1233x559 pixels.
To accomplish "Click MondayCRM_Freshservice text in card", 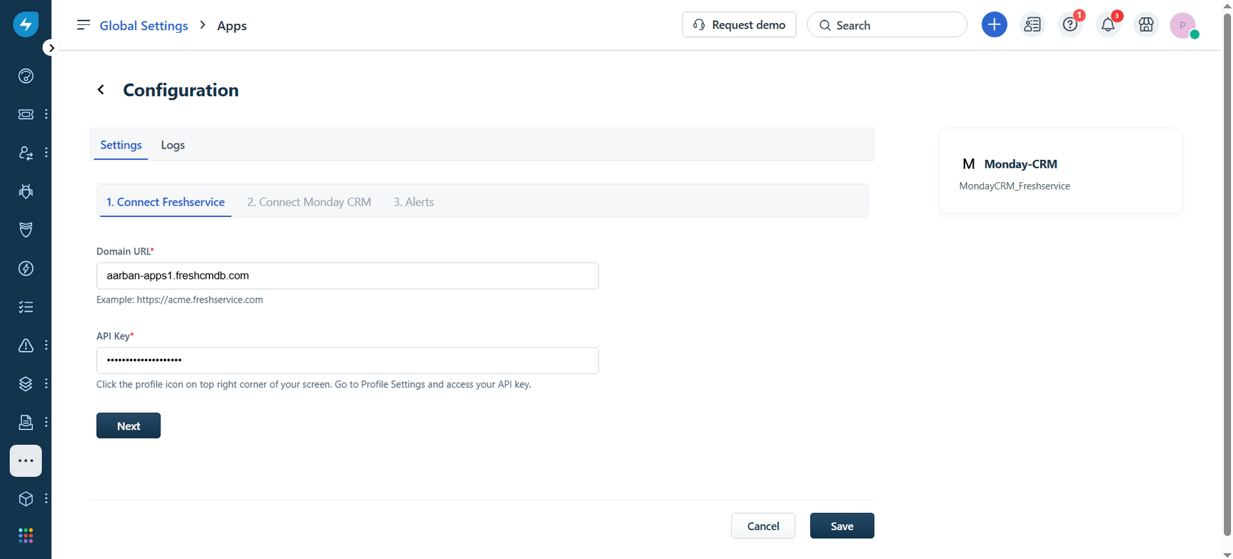I will click(1014, 186).
